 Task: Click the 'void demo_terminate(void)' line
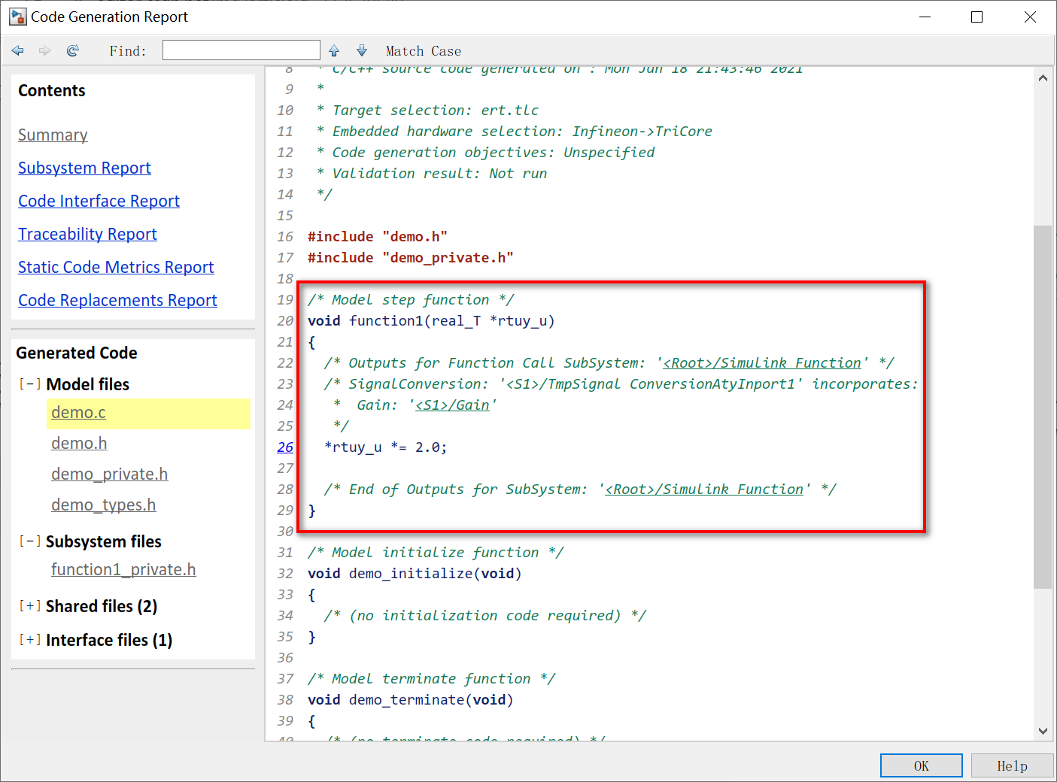411,700
